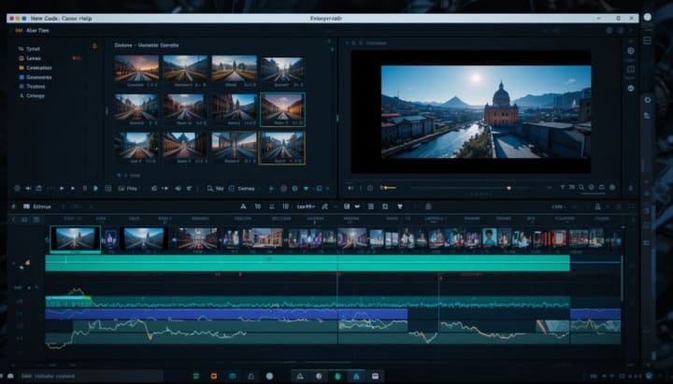
Task: Toggle the preview volume speaker icon
Action: (x=351, y=188)
